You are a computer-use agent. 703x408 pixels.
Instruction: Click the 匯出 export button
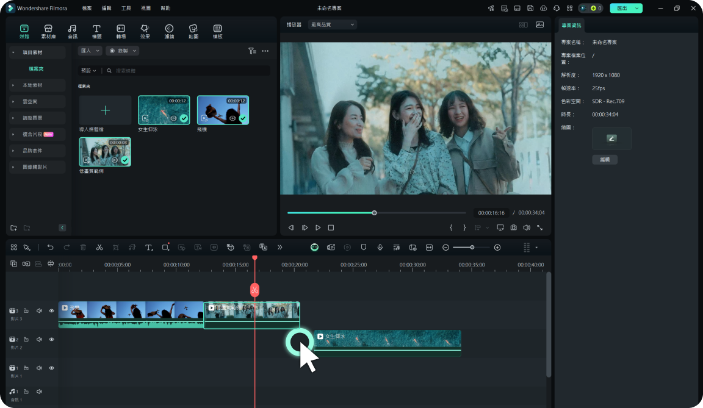coord(622,8)
